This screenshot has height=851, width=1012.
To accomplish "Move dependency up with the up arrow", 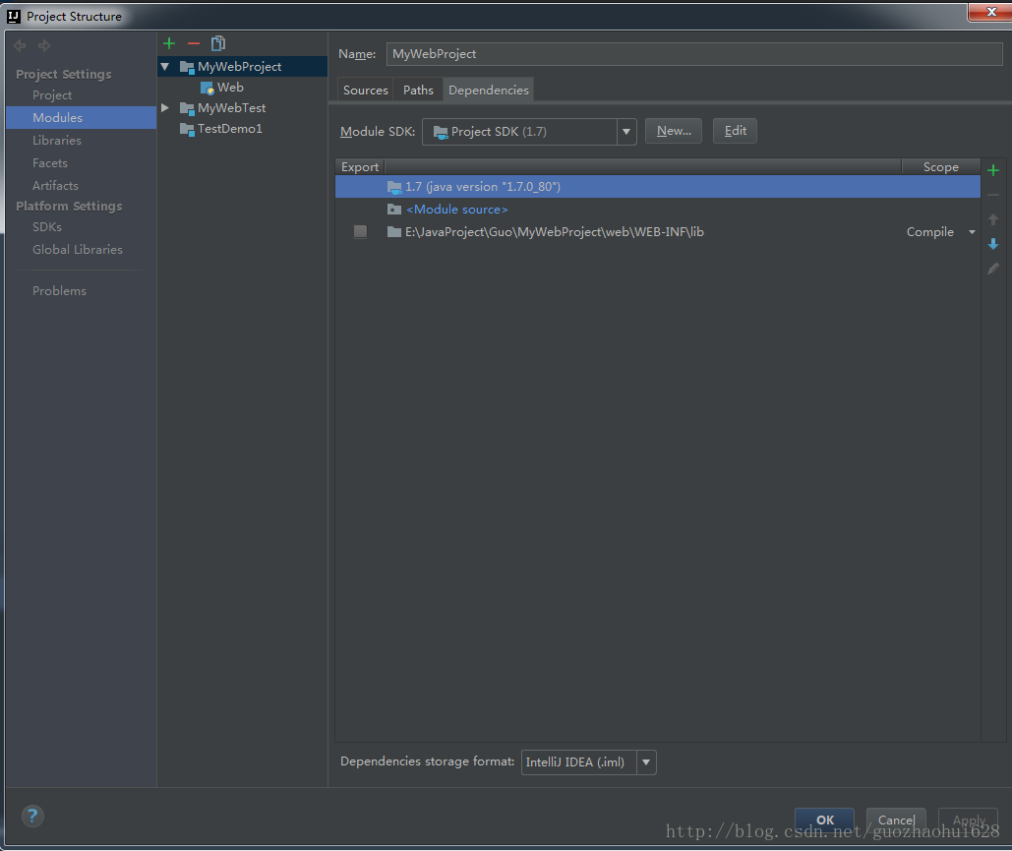I will [x=993, y=219].
